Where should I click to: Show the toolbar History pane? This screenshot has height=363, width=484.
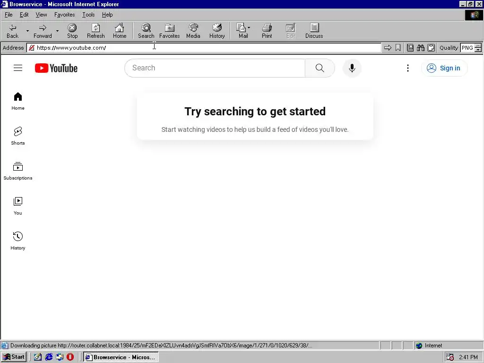217,31
